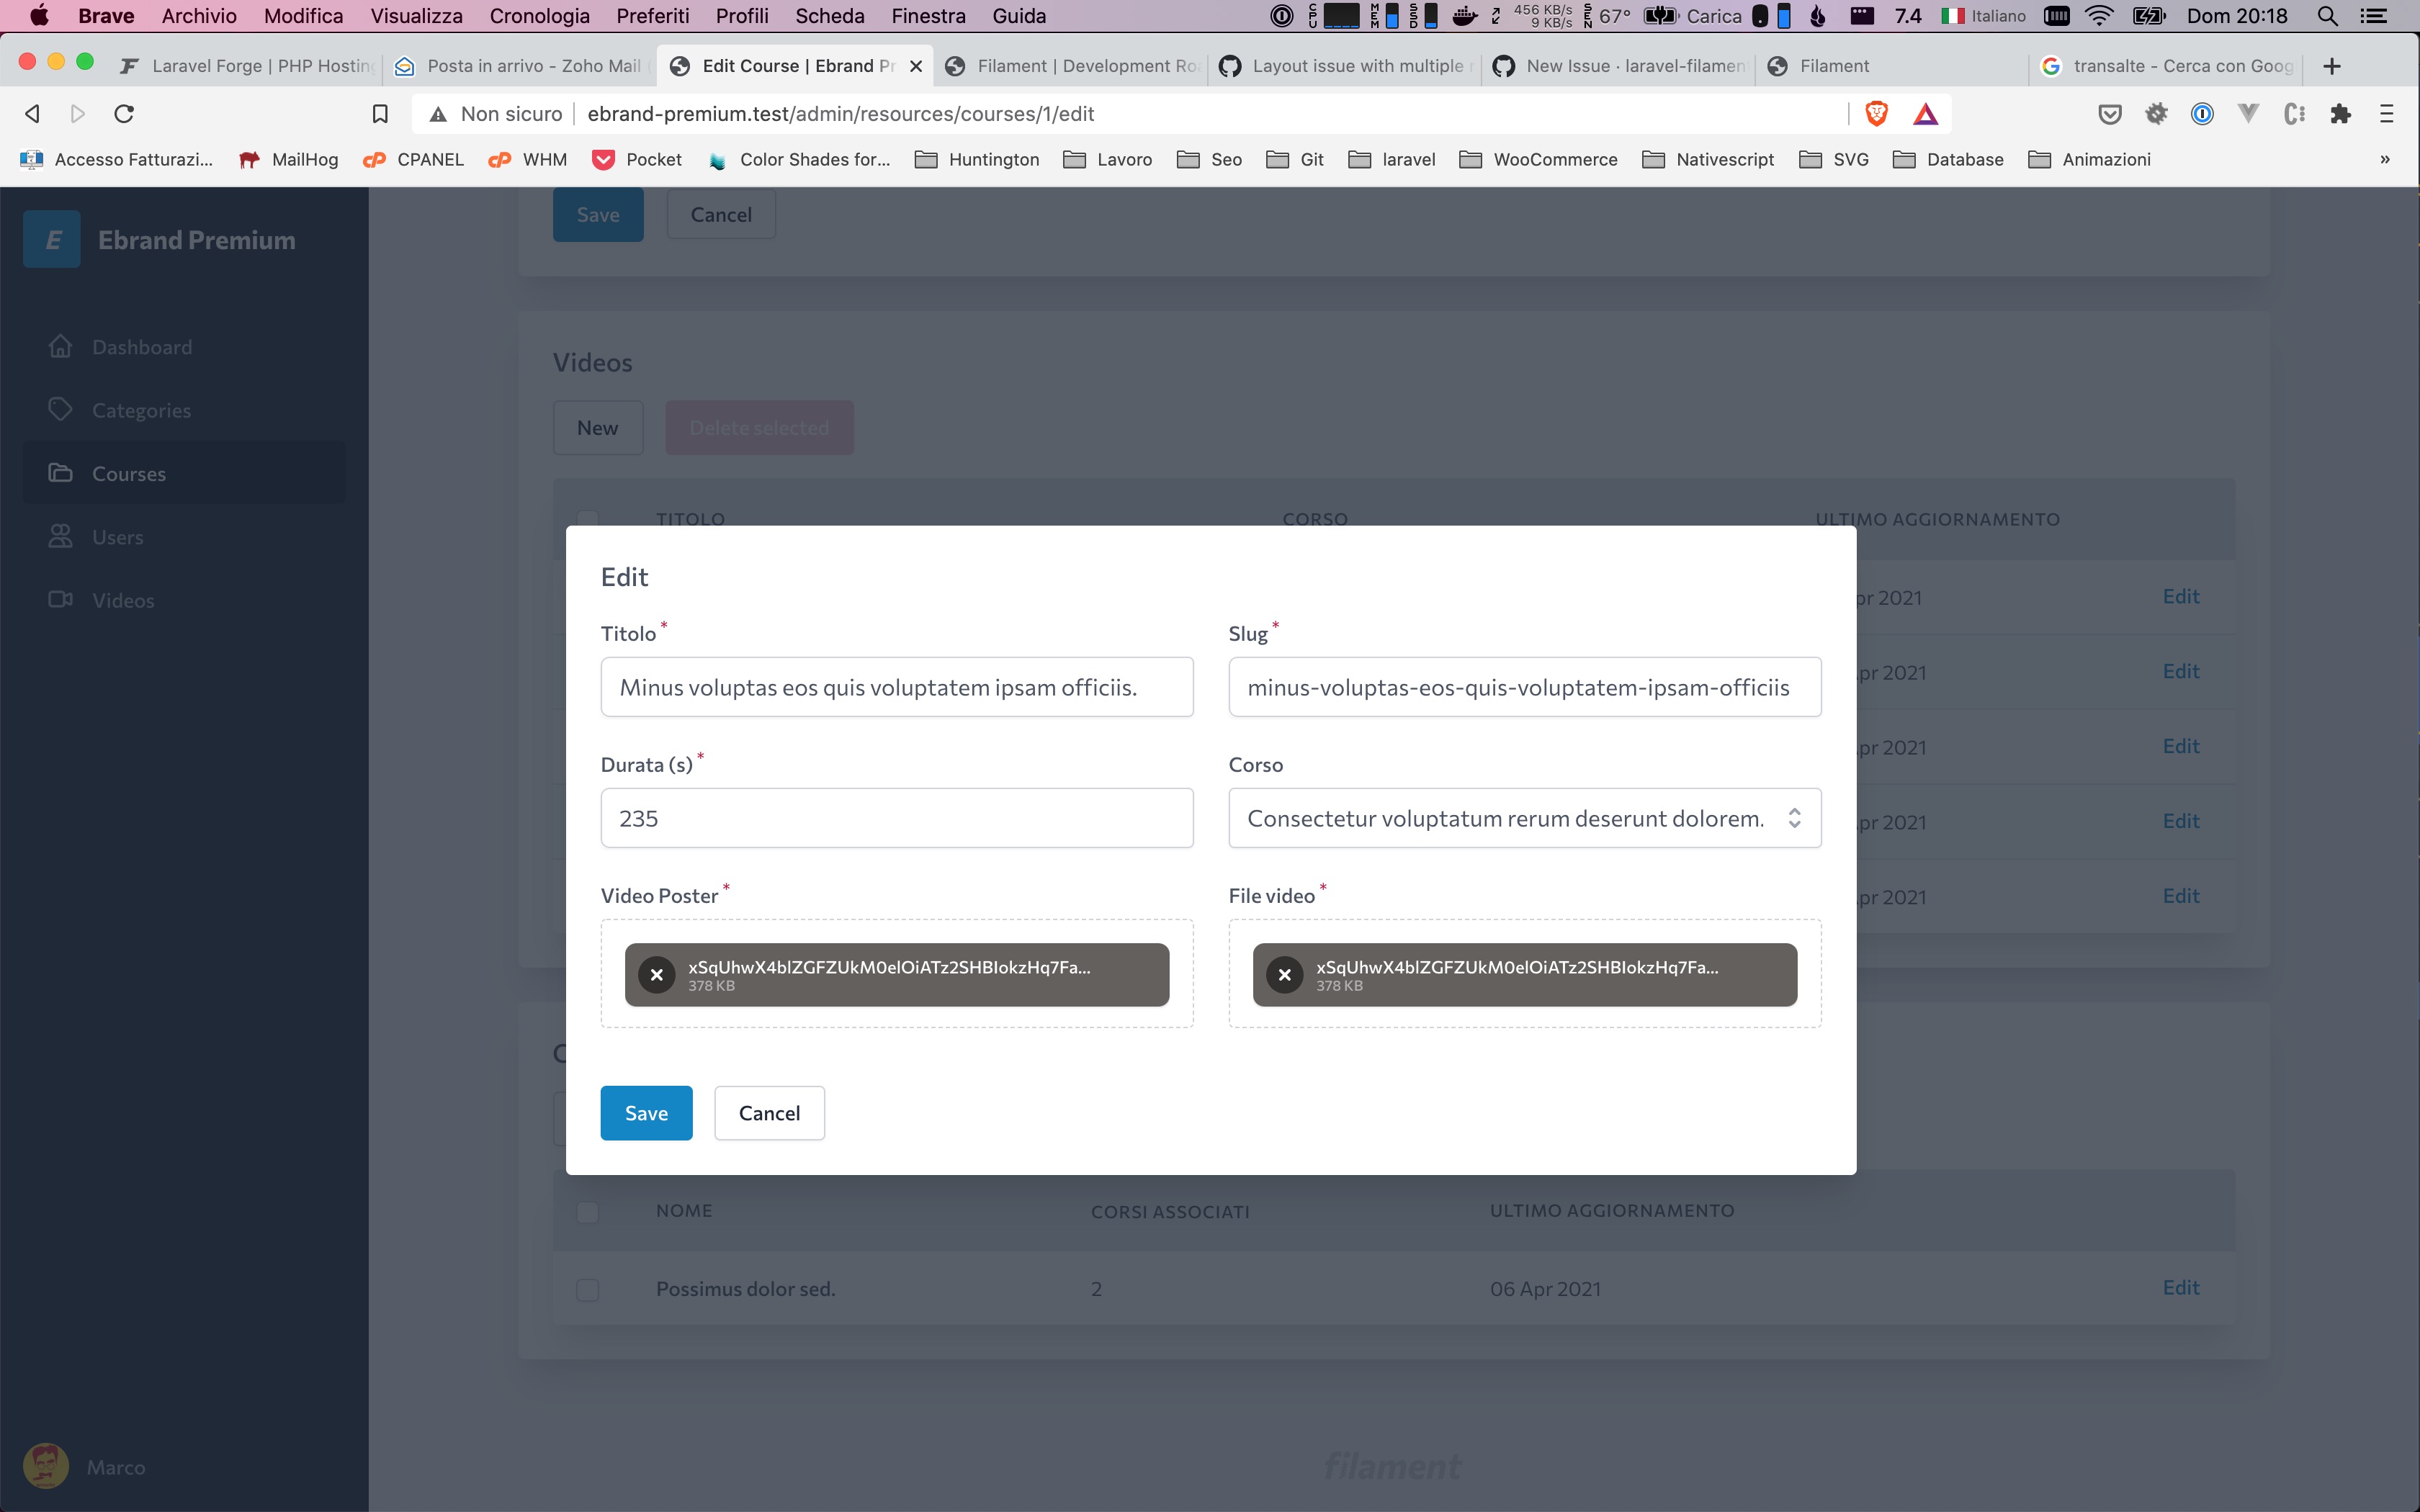Open the Huntington bookmarks folder
Viewport: 2420px width, 1512px height.
coord(977,160)
